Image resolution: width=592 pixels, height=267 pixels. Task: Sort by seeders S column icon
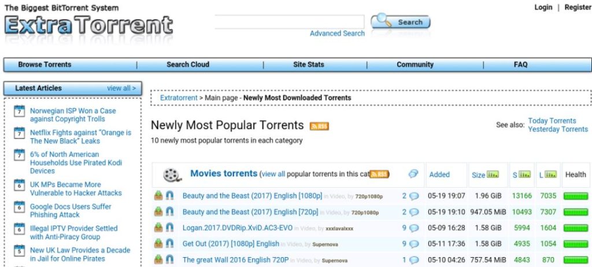(525, 175)
